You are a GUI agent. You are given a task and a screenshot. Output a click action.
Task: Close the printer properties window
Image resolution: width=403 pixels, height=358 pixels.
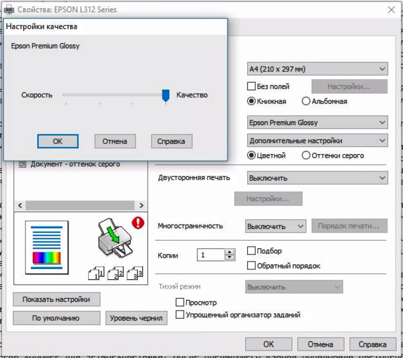tap(391, 10)
